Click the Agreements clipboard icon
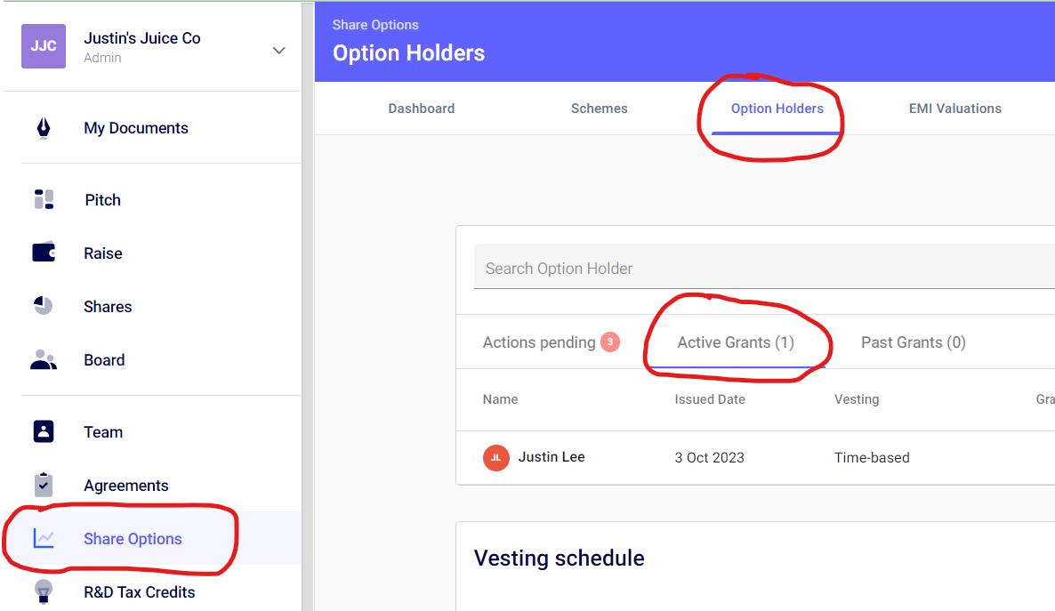 click(44, 485)
